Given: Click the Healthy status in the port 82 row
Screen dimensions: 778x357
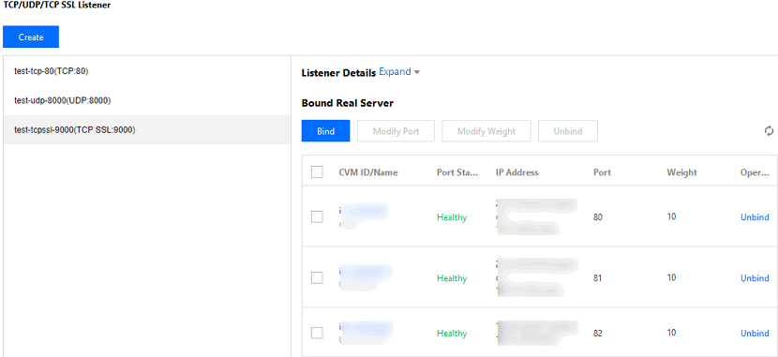Looking at the screenshot, I should 452,334.
